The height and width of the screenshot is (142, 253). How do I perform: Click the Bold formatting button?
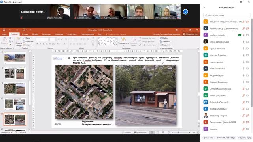37,44
